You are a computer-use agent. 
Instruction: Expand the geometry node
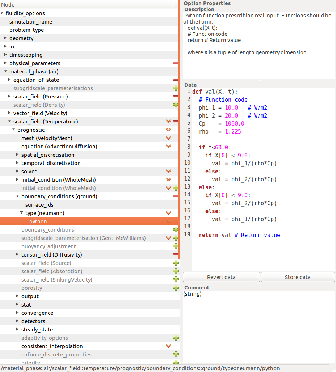(5, 38)
